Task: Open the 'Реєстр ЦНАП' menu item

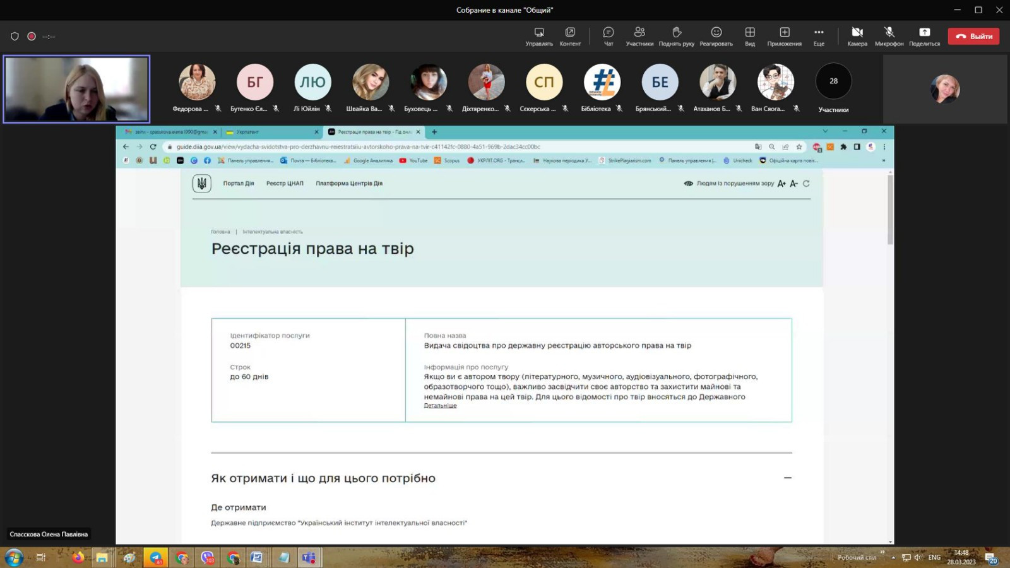Action: click(x=285, y=184)
